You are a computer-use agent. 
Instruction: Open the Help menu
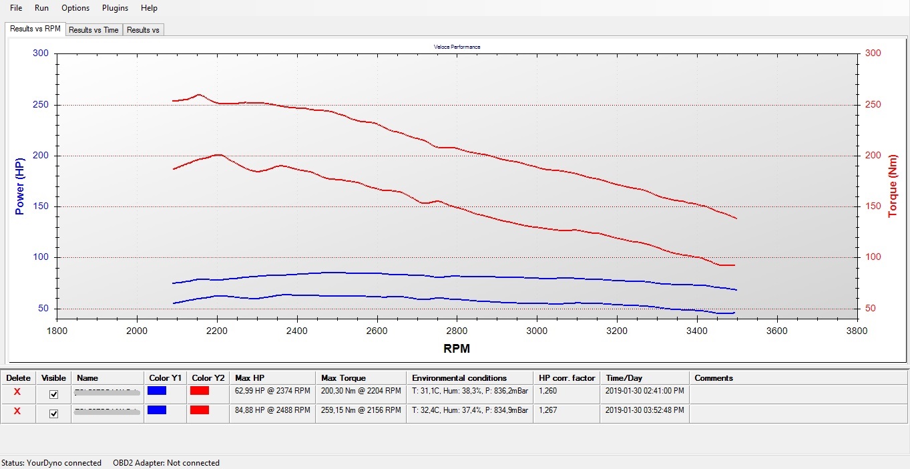tap(149, 8)
